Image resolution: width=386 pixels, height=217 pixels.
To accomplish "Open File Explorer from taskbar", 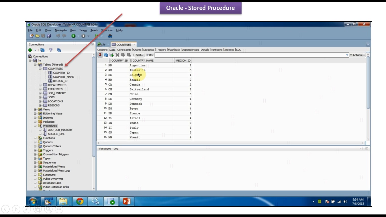I will click(x=63, y=201).
